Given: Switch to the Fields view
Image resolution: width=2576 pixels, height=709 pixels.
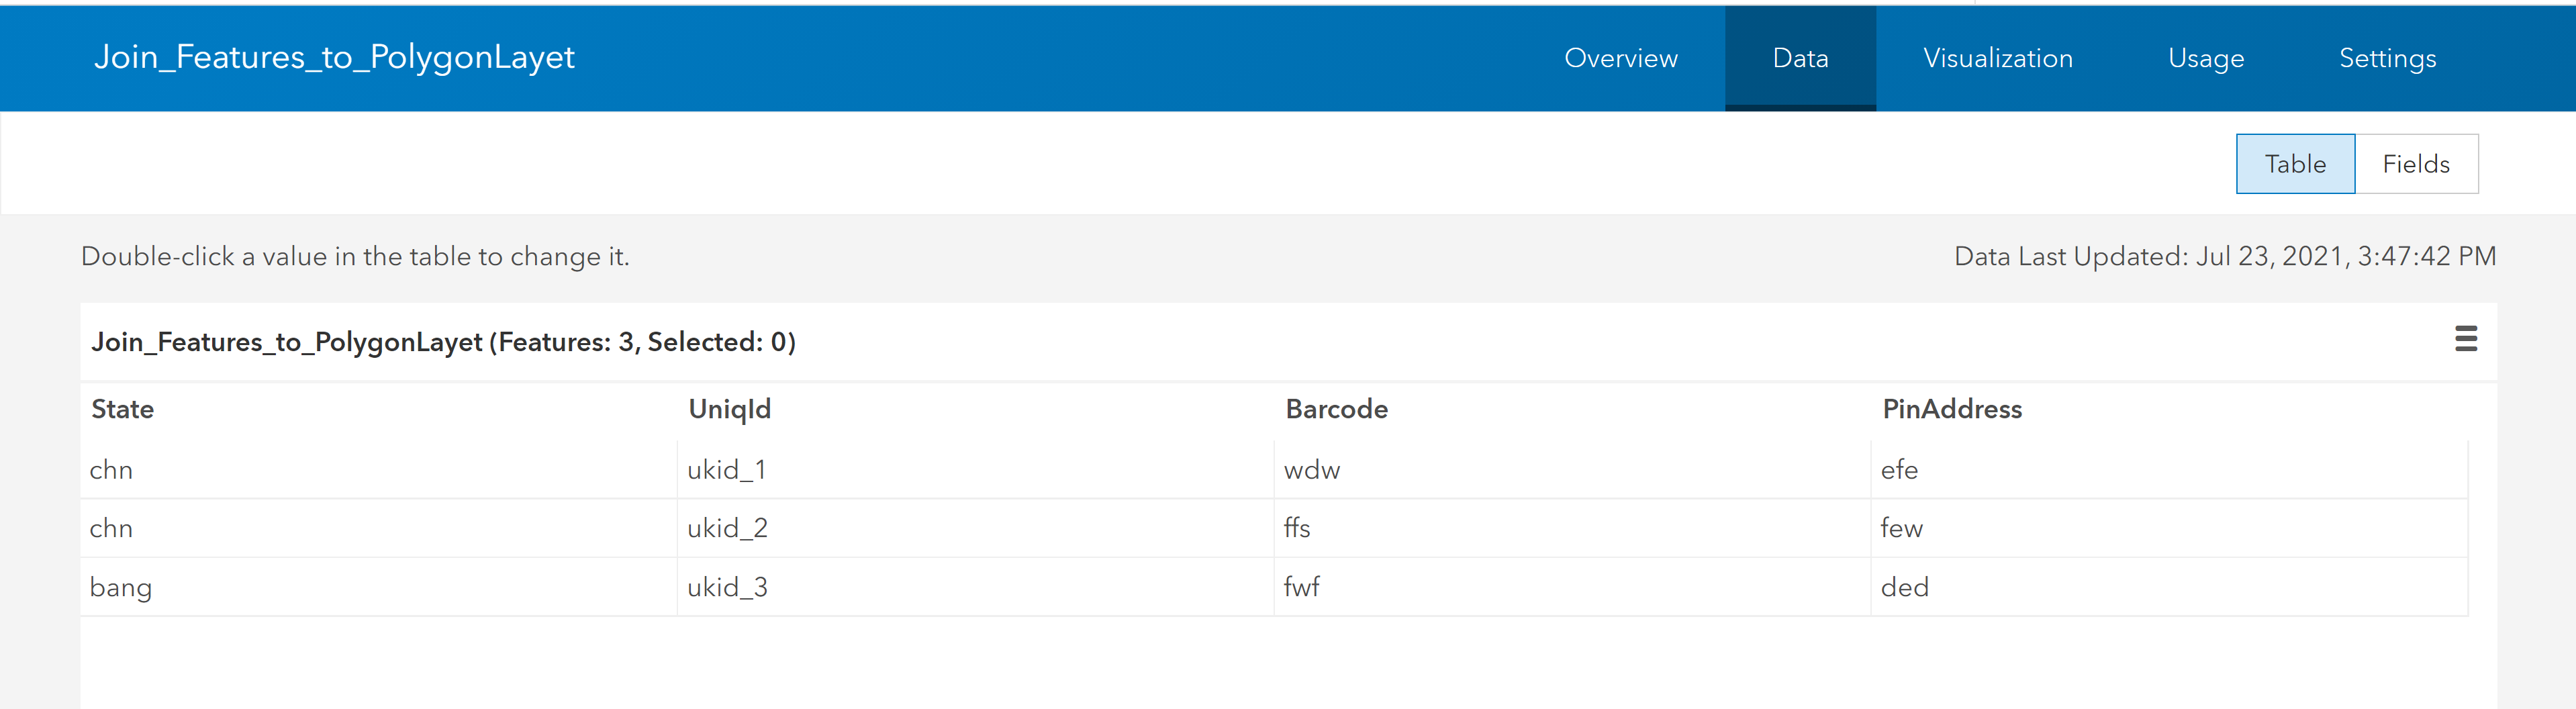Looking at the screenshot, I should (x=2415, y=164).
